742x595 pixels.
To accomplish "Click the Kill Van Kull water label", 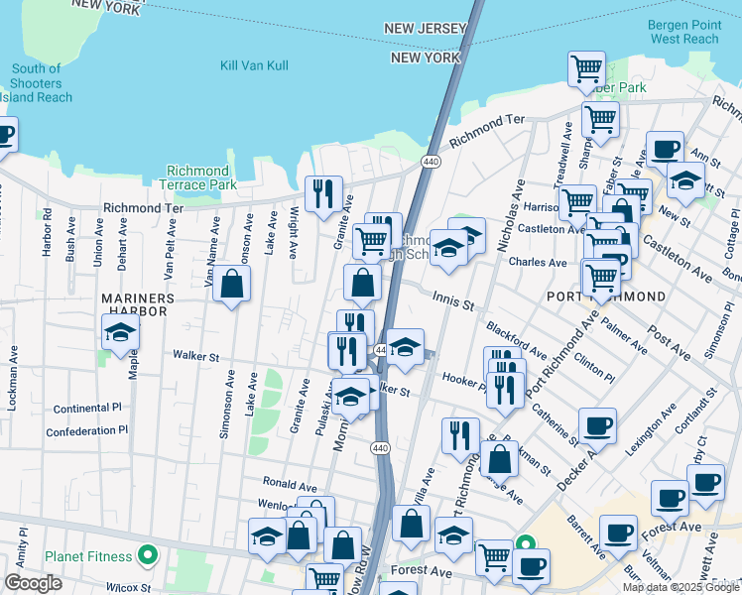I will coord(254,65).
